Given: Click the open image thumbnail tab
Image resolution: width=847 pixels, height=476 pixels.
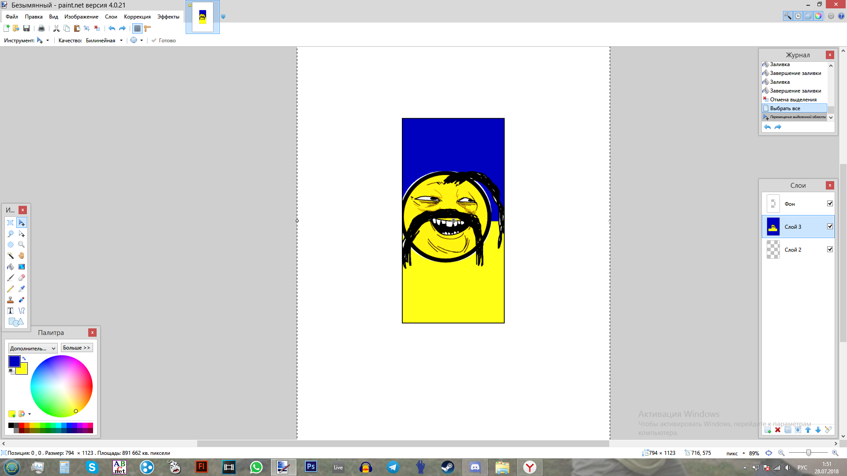Looking at the screenshot, I should [202, 17].
